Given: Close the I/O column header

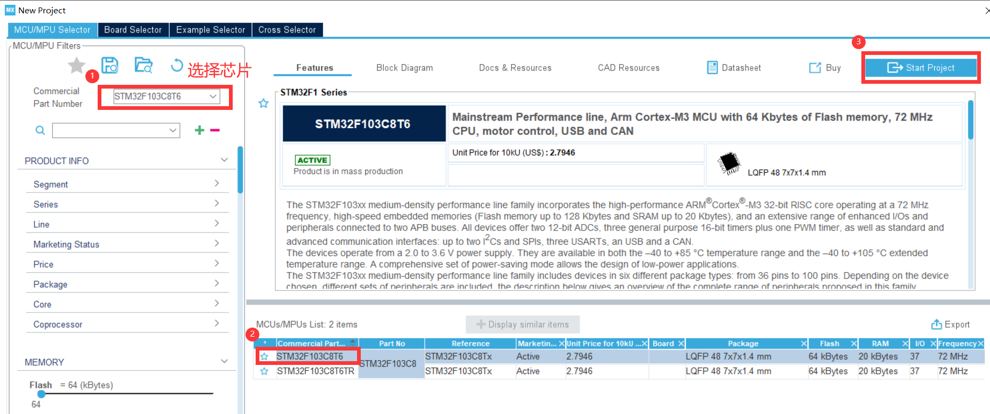Looking at the screenshot, I should [933, 344].
